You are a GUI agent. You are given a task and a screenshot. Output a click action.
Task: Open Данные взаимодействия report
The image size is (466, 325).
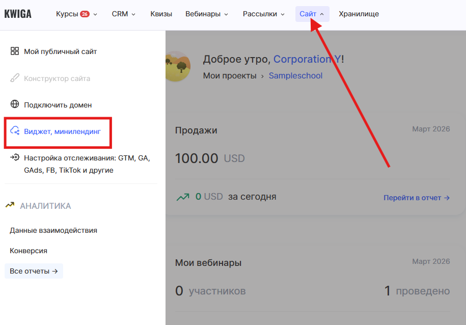pyautogui.click(x=53, y=230)
